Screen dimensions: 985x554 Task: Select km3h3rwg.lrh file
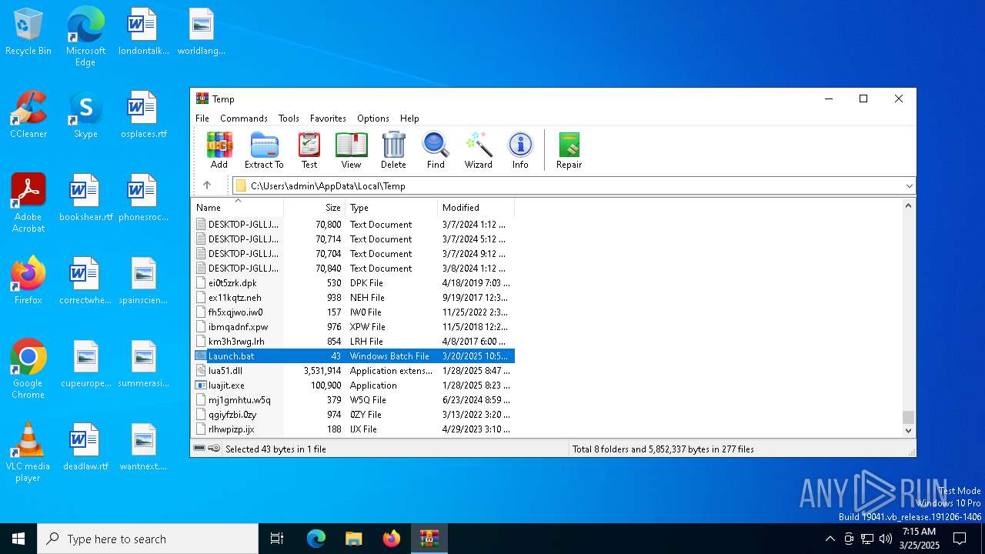[236, 342]
